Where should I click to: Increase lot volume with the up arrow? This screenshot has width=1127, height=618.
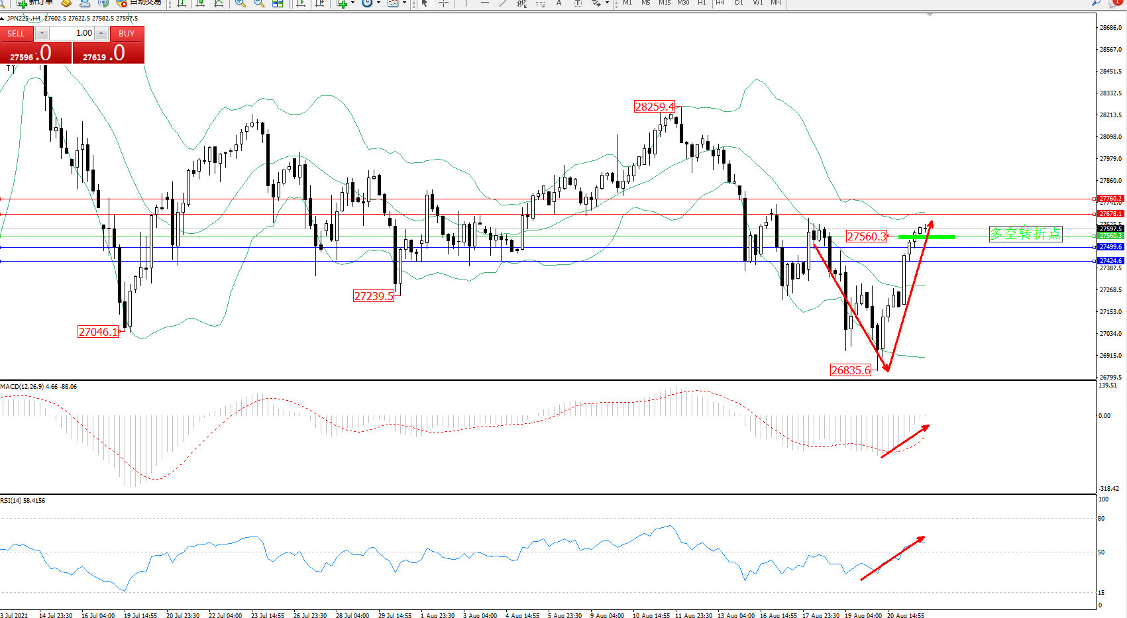tap(101, 33)
